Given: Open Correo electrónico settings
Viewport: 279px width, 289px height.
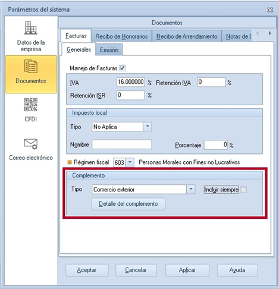Looking at the screenshot, I should coord(31,149).
